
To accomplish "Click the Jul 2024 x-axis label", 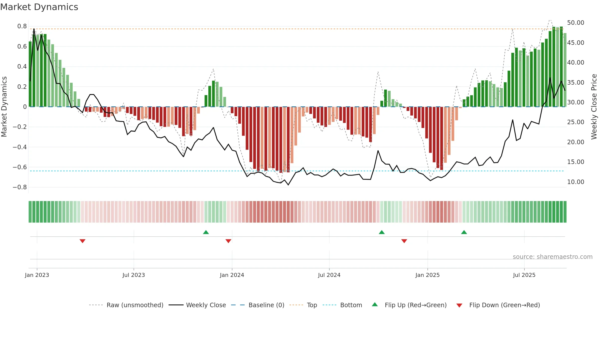I will (x=329, y=275).
